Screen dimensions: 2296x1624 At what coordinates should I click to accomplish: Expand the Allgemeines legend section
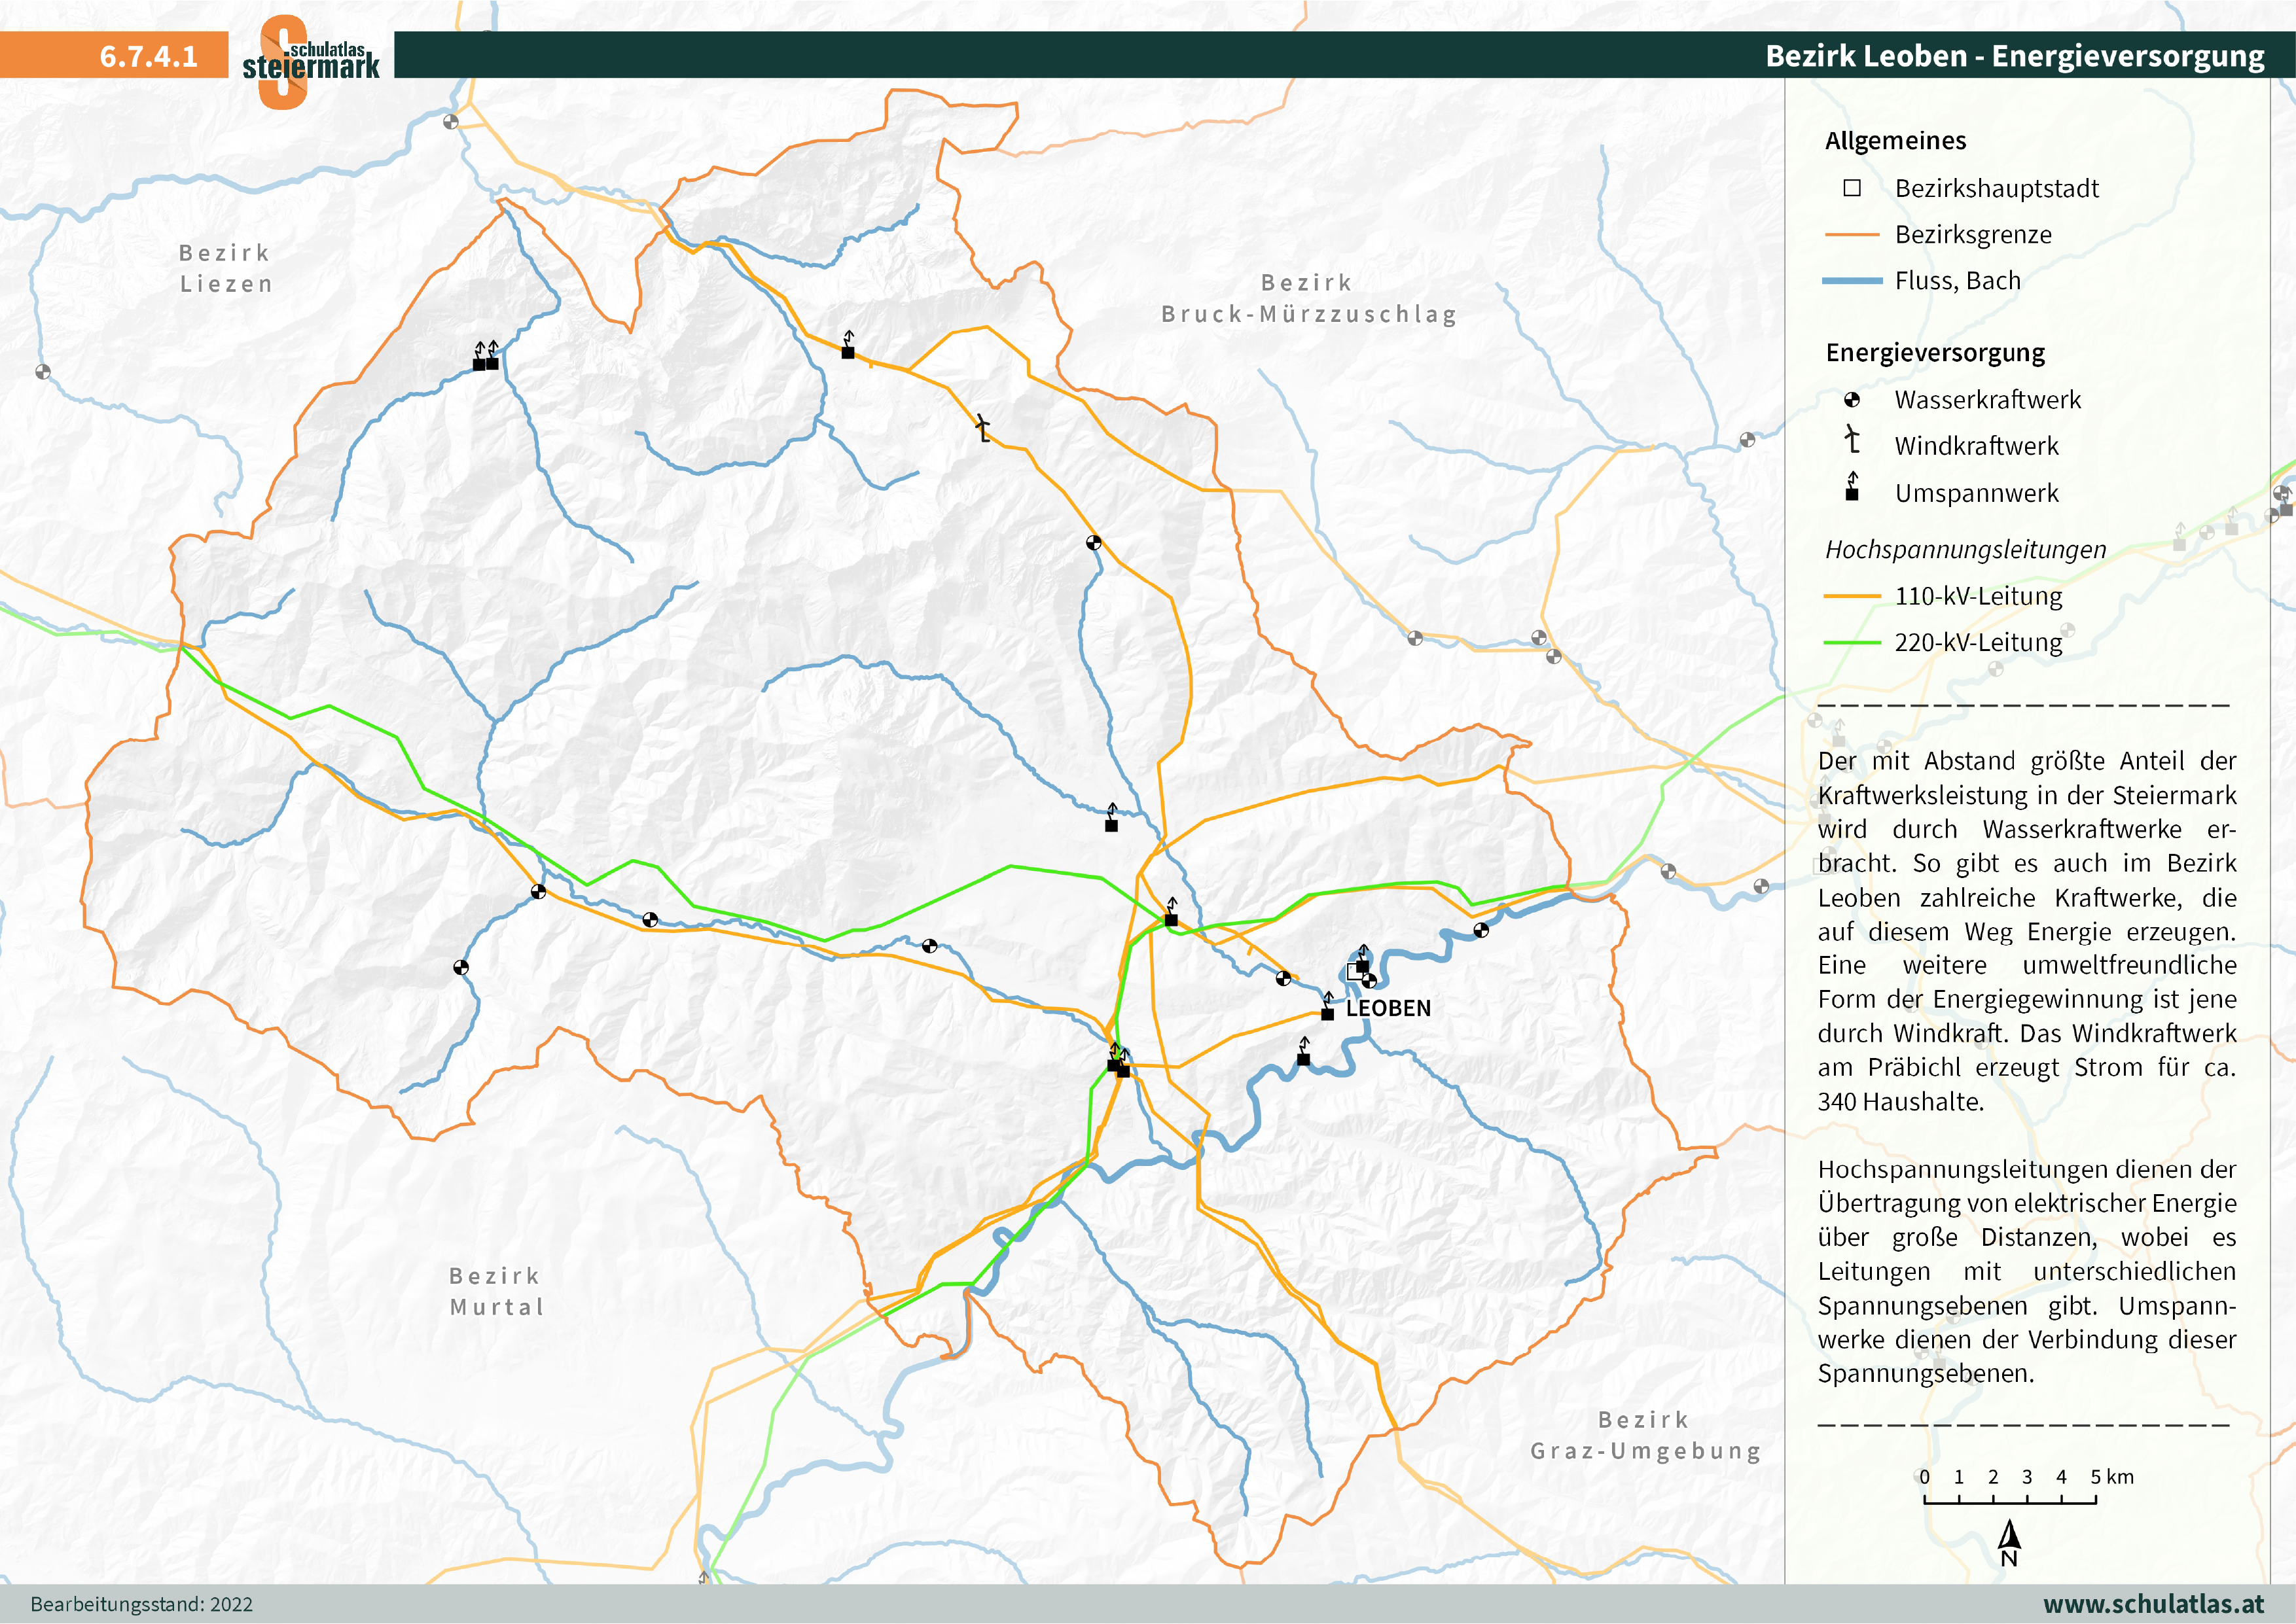pos(1895,142)
